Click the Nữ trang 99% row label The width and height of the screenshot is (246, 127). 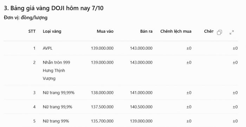click(x=56, y=121)
